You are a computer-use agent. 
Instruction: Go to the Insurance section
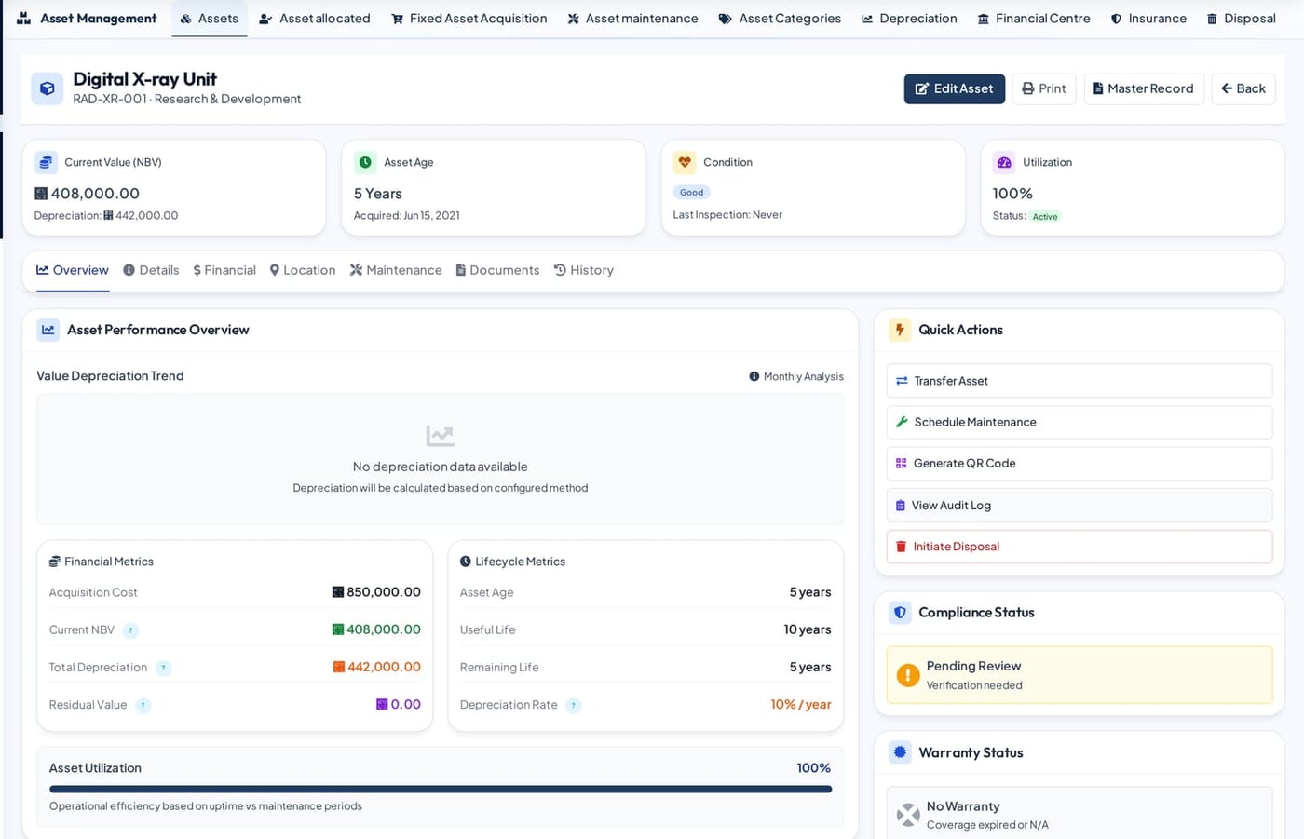(1148, 19)
